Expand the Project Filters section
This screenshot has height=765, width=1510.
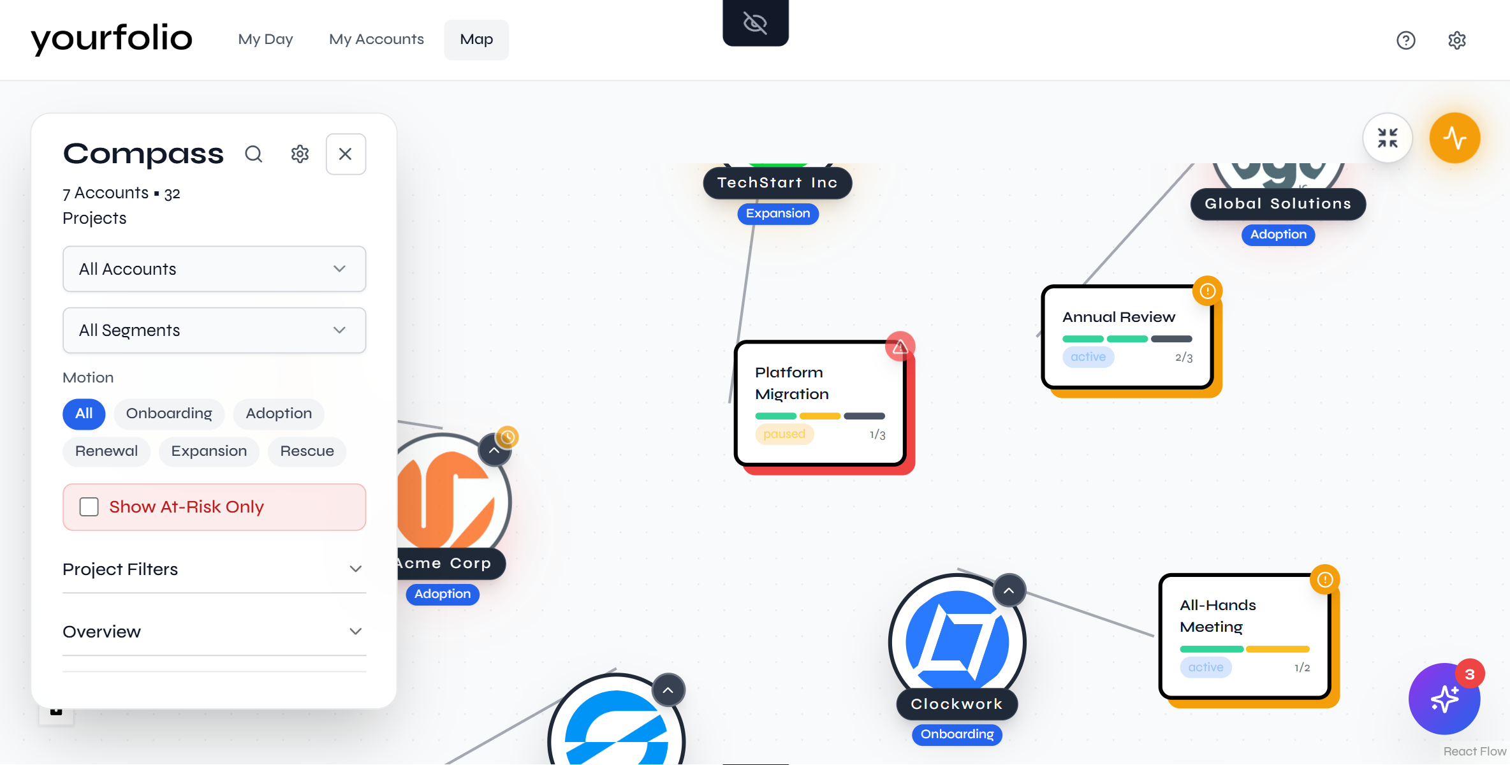point(214,569)
